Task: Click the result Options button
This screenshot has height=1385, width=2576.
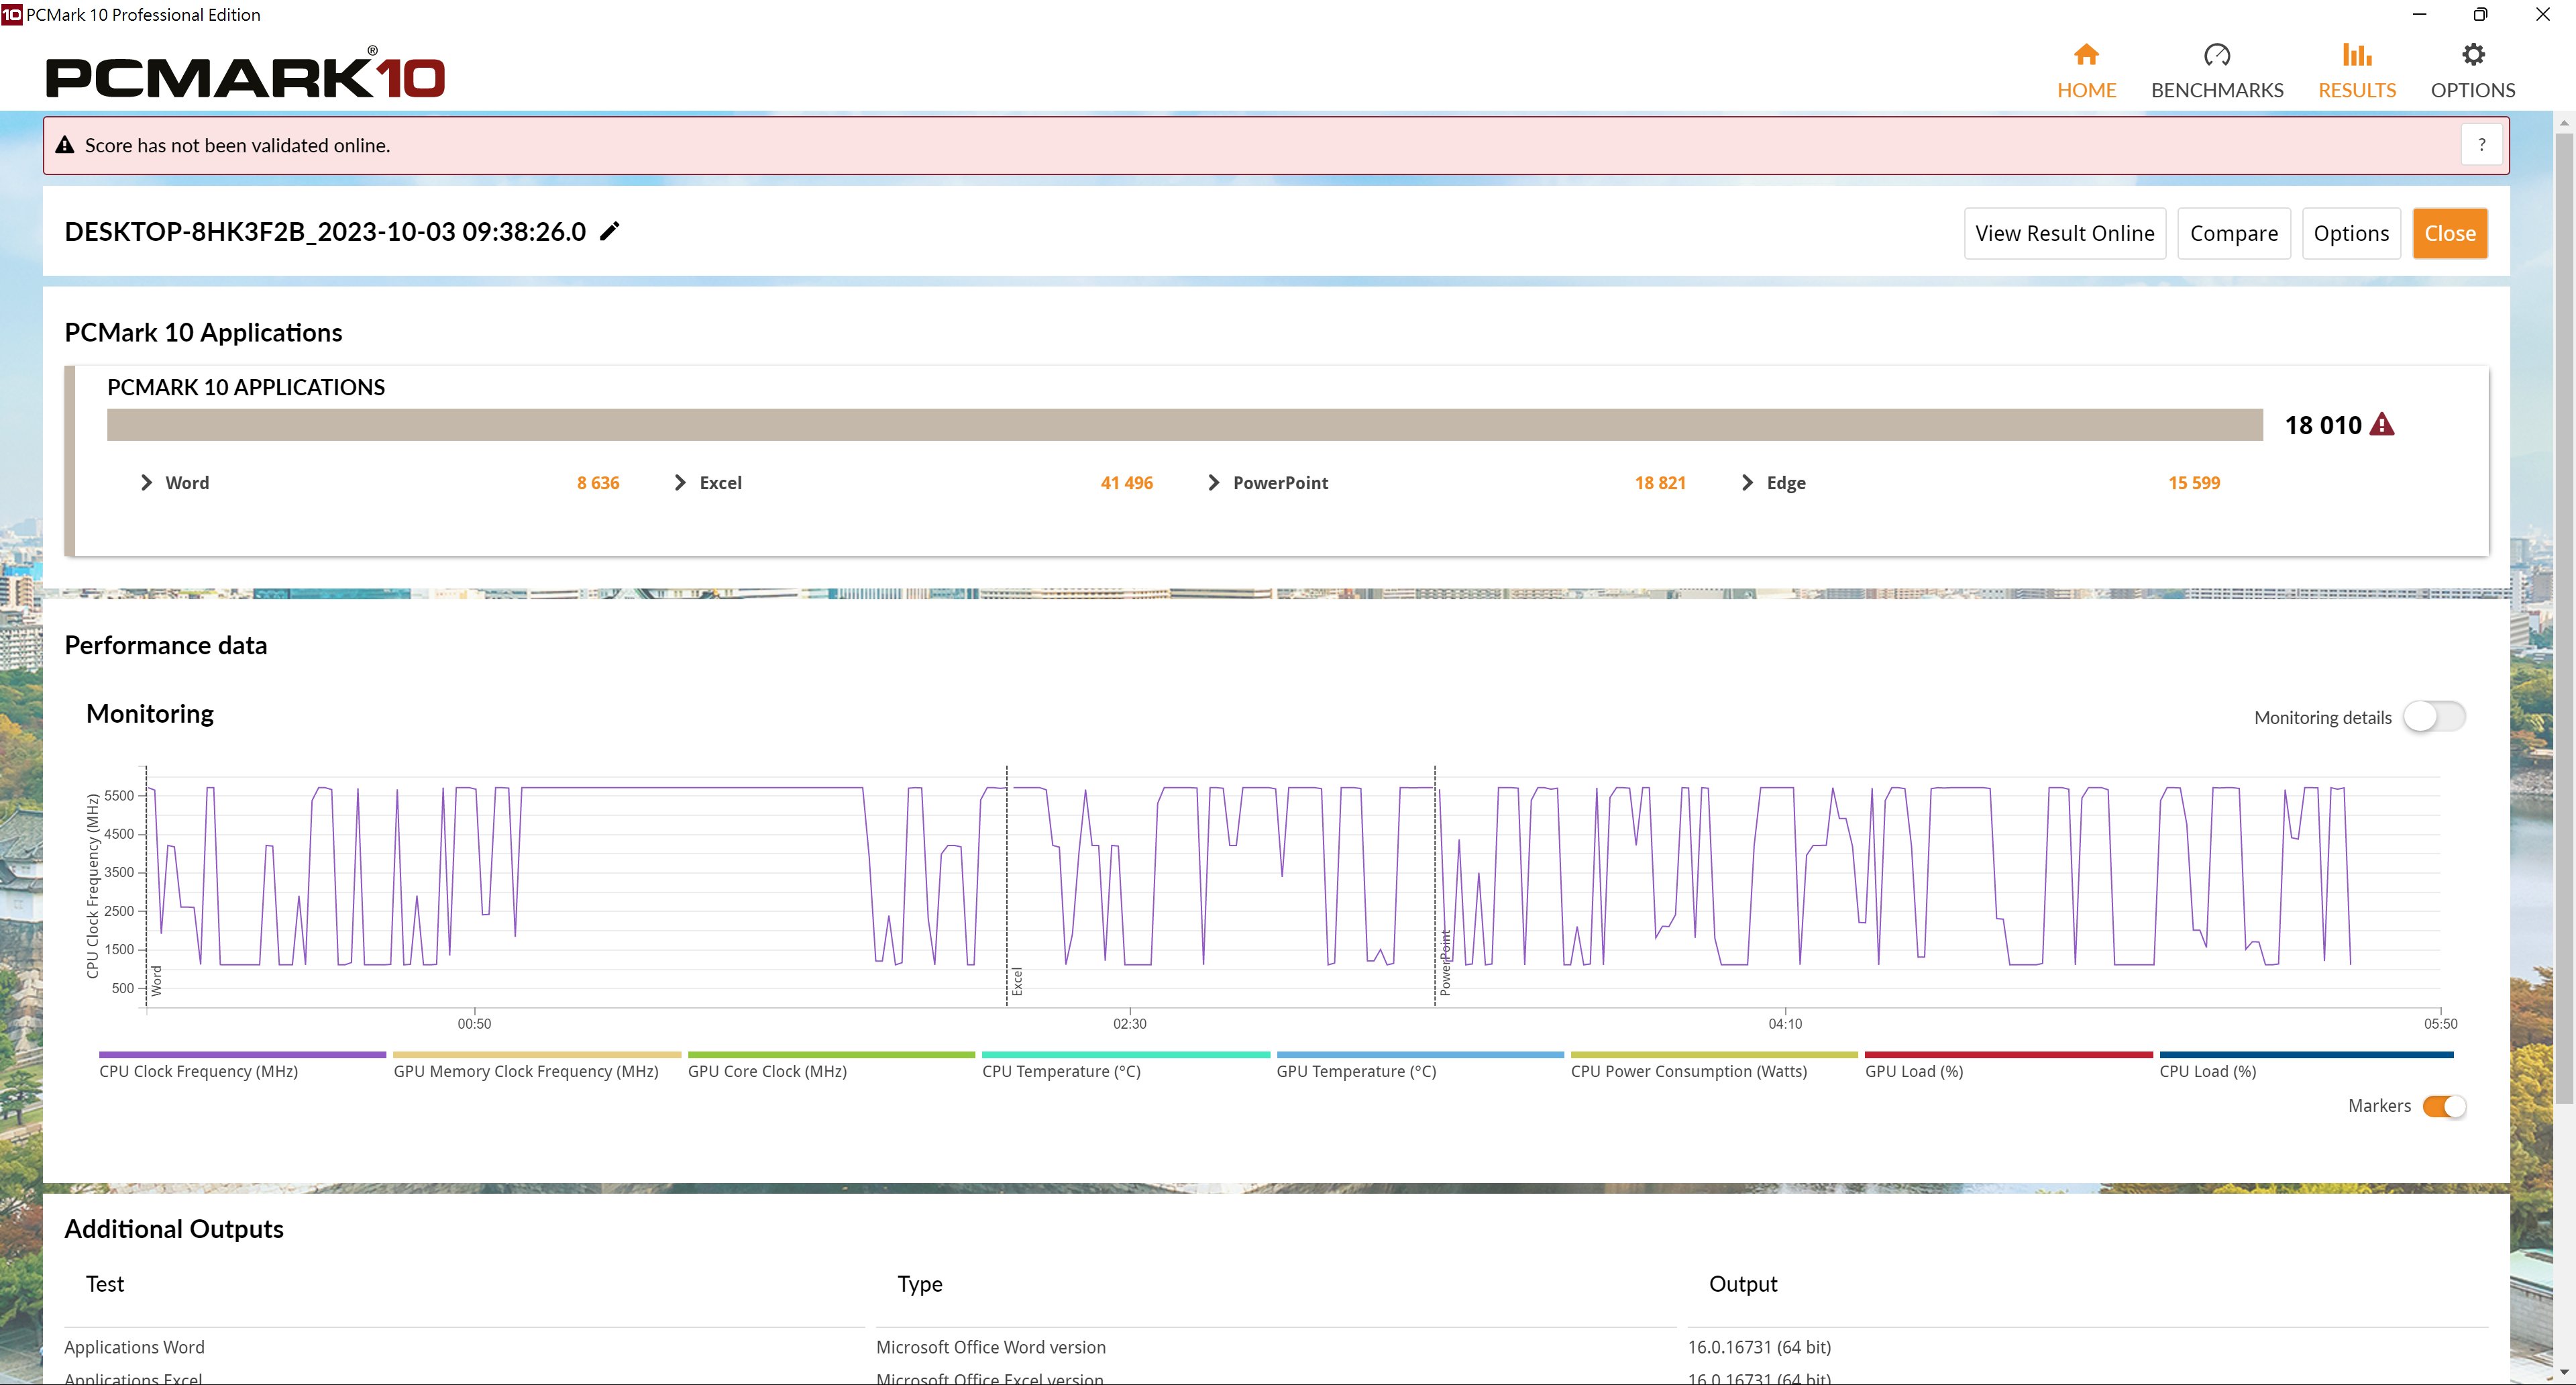Action: click(x=2350, y=233)
